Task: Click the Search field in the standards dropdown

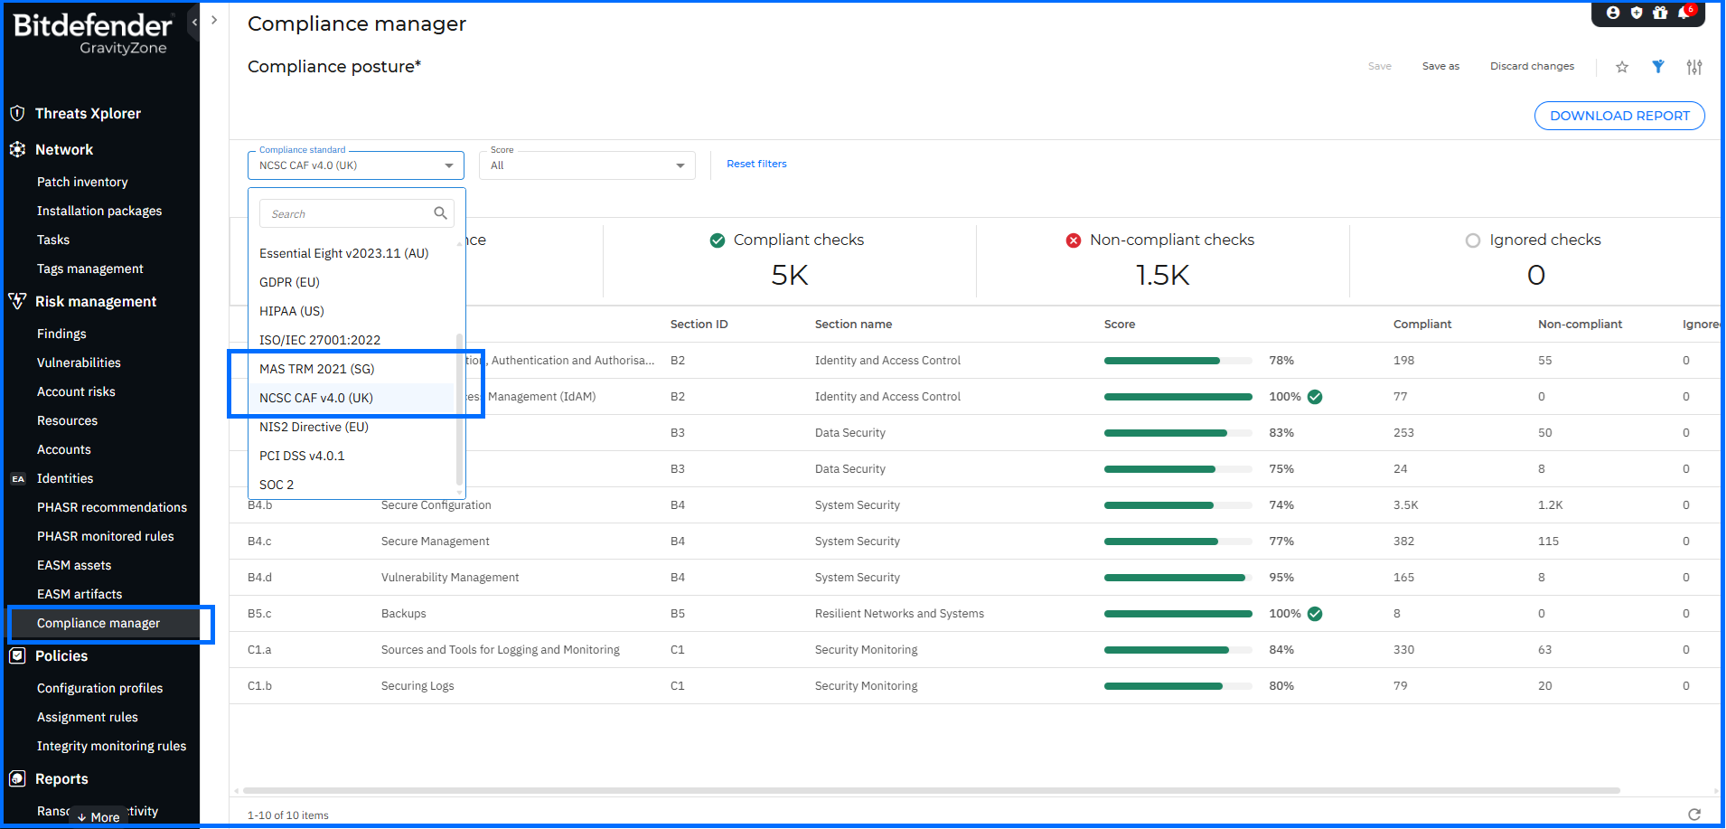Action: coord(352,212)
